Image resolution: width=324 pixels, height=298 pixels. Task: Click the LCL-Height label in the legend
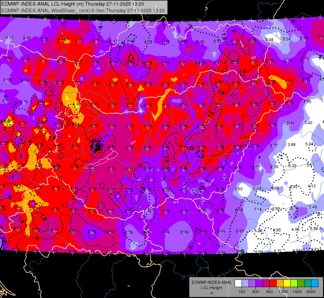point(211,288)
